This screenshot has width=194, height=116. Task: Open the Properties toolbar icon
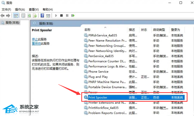(x=23, y=16)
